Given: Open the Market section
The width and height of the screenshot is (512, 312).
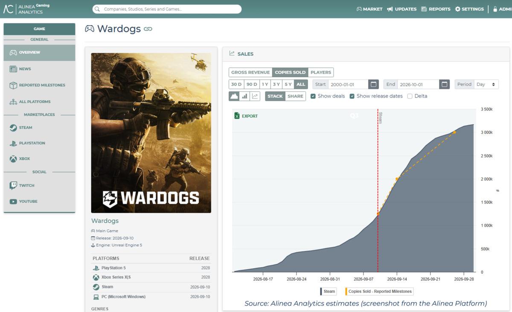Looking at the screenshot, I should pyautogui.click(x=369, y=9).
